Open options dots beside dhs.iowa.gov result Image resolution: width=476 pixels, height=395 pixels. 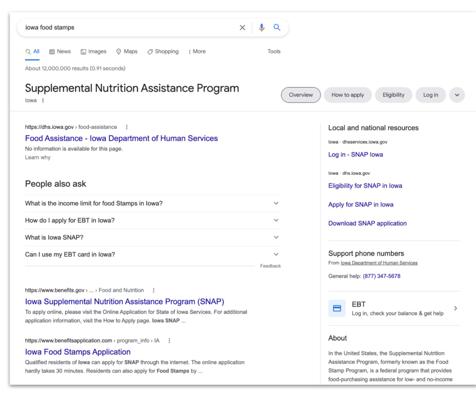[126, 127]
